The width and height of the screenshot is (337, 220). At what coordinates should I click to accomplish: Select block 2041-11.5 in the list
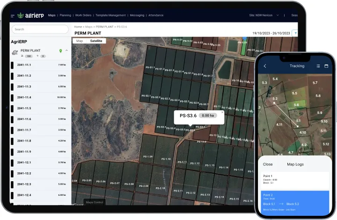click(x=41, y=108)
